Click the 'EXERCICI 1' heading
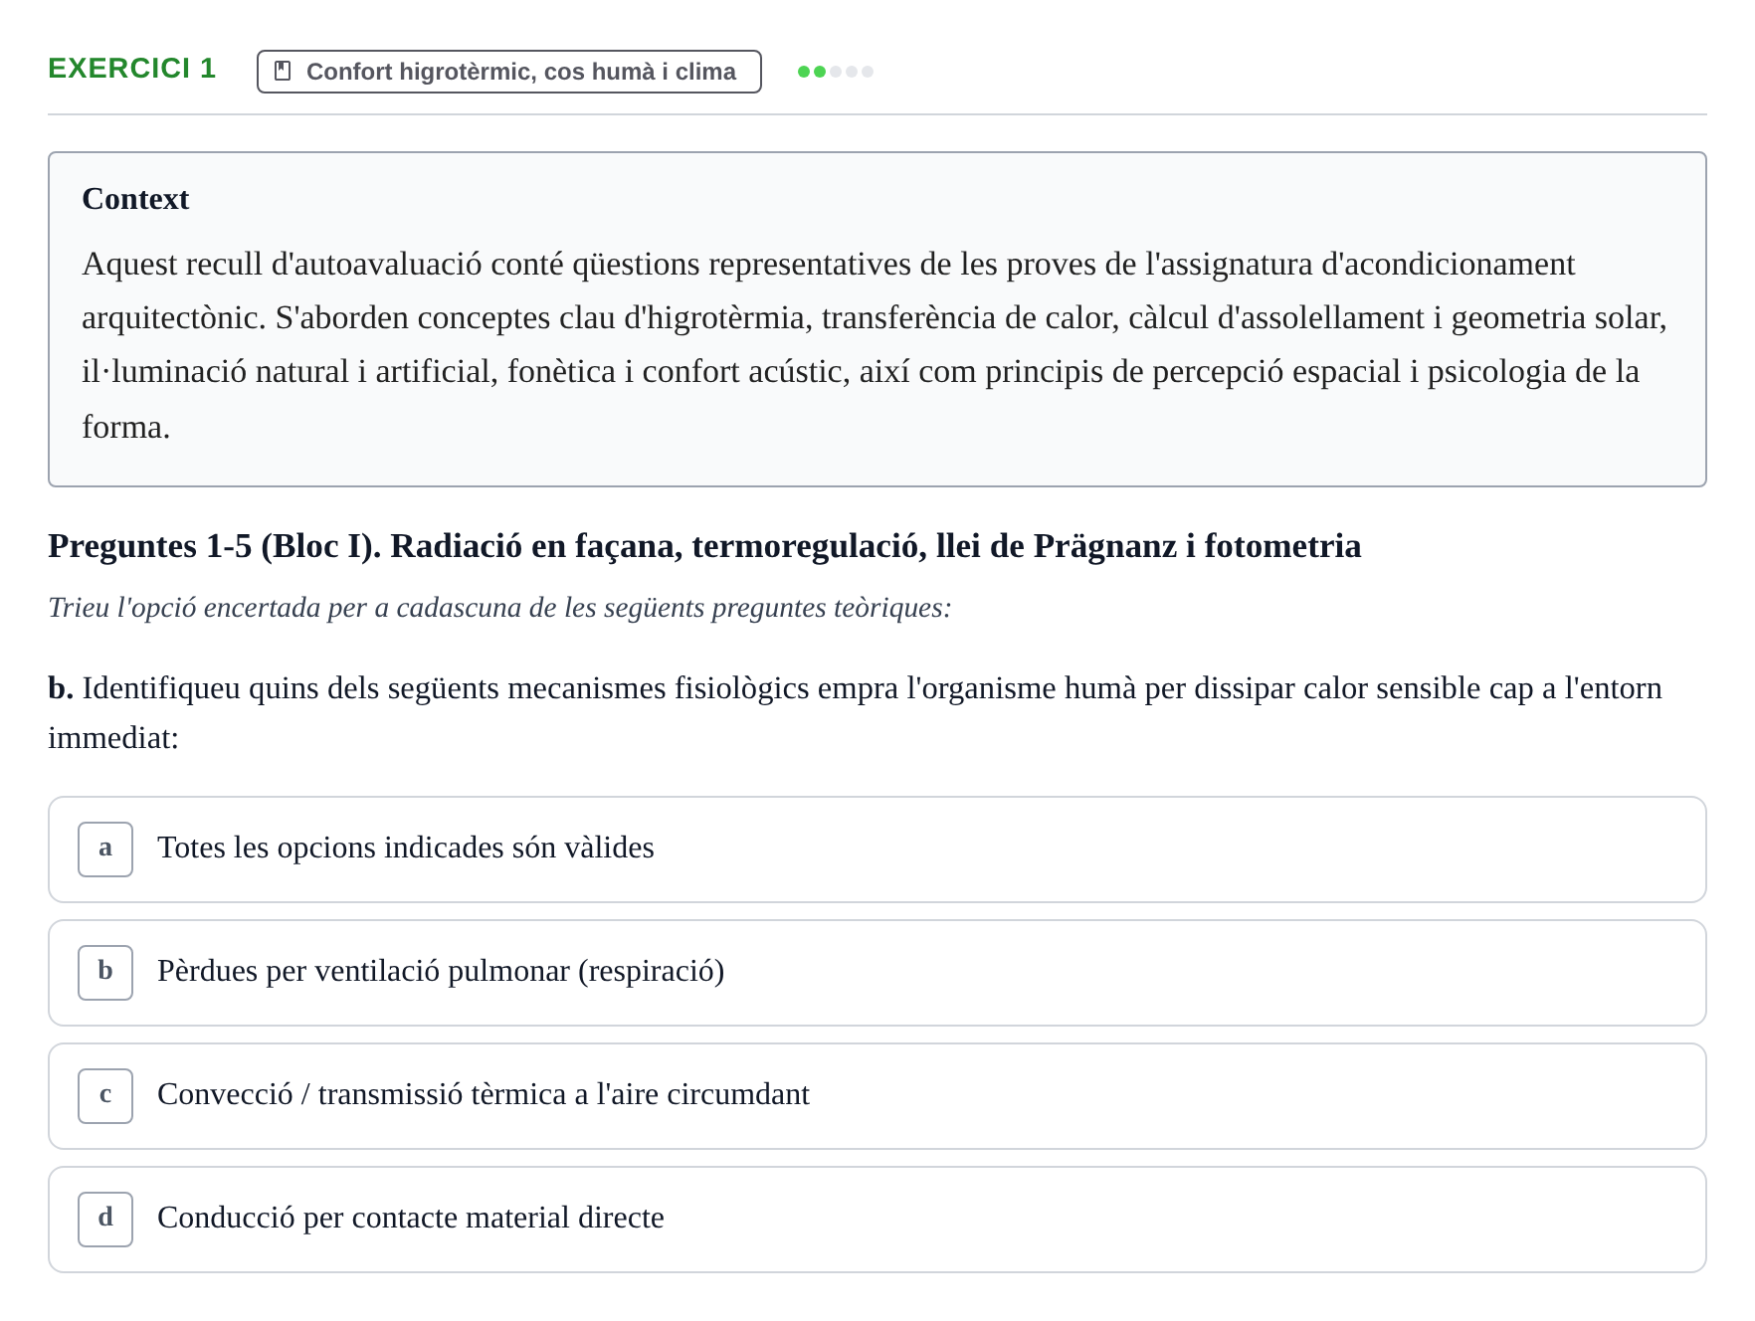Viewport: 1755px width, 1321px height. [x=132, y=69]
